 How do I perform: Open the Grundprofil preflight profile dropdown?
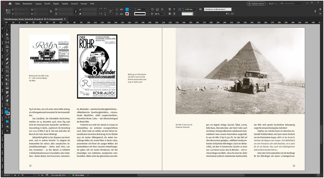(69, 175)
